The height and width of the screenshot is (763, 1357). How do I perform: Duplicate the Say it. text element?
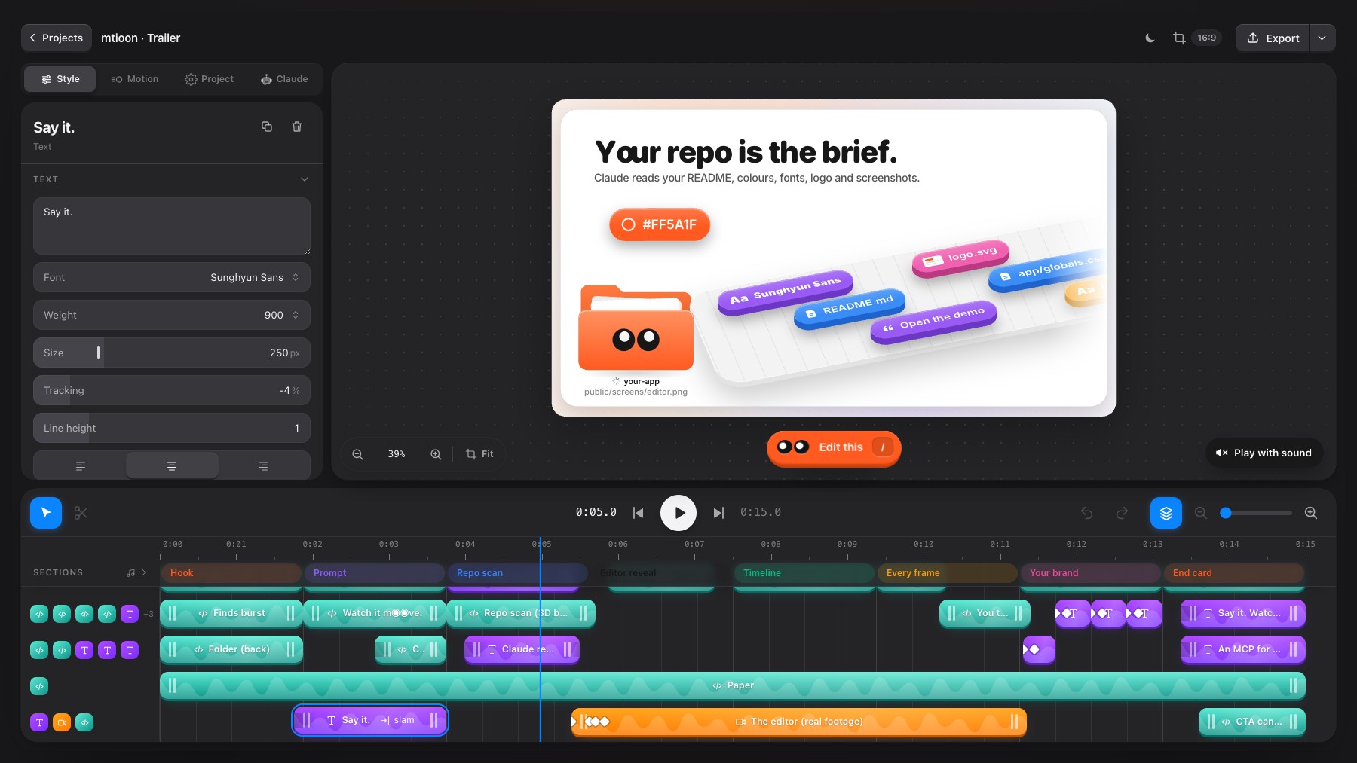click(x=267, y=127)
